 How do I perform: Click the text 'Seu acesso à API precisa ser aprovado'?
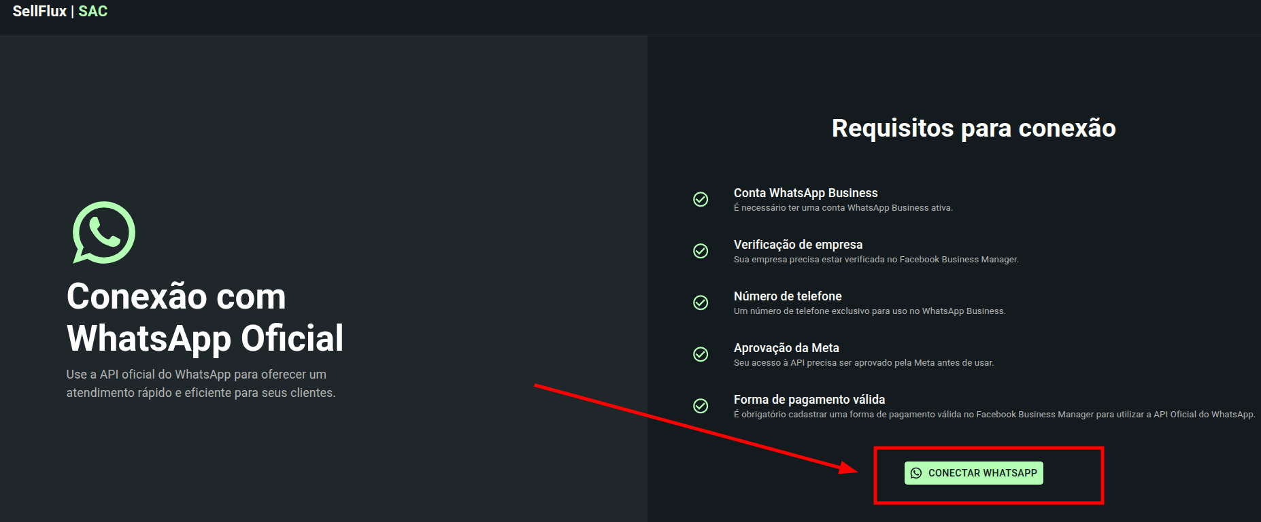864,363
